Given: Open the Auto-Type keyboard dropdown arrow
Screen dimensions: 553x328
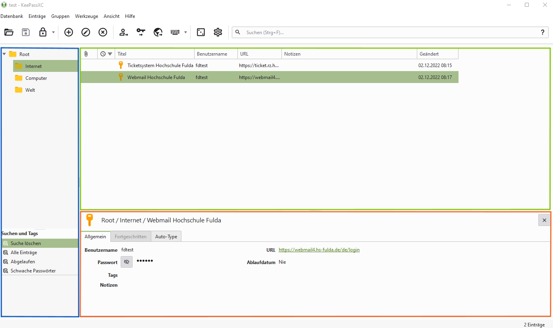Looking at the screenshot, I should [x=185, y=33].
